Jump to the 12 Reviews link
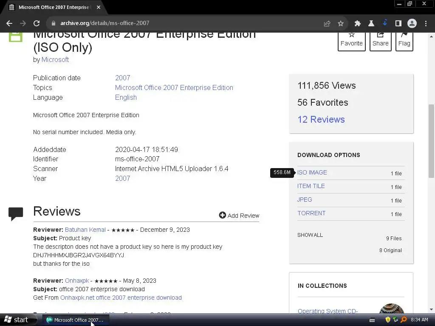Screen dimensions: 435x326 321,119
